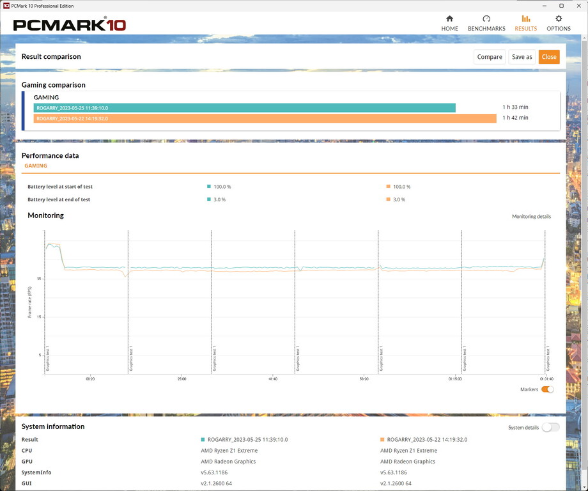The image size is (588, 491).
Task: Click the 01:15:00 time axis label
Action: 455,379
